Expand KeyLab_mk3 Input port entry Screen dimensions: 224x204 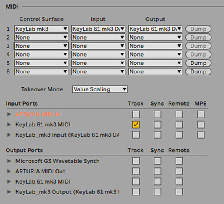pos(9,135)
